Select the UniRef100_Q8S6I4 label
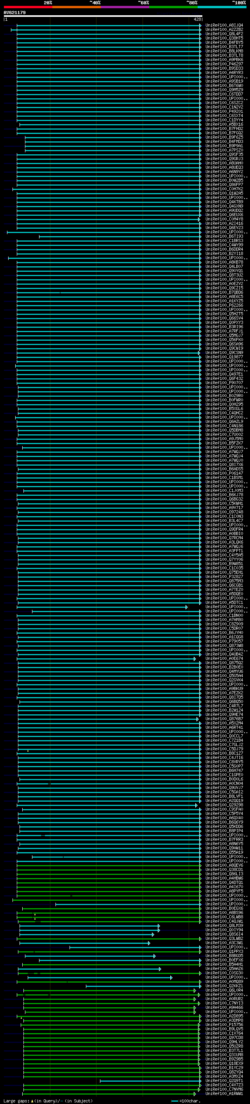Image resolution: width=250 pixels, height=1104 pixels. pyautogui.click(x=224, y=934)
